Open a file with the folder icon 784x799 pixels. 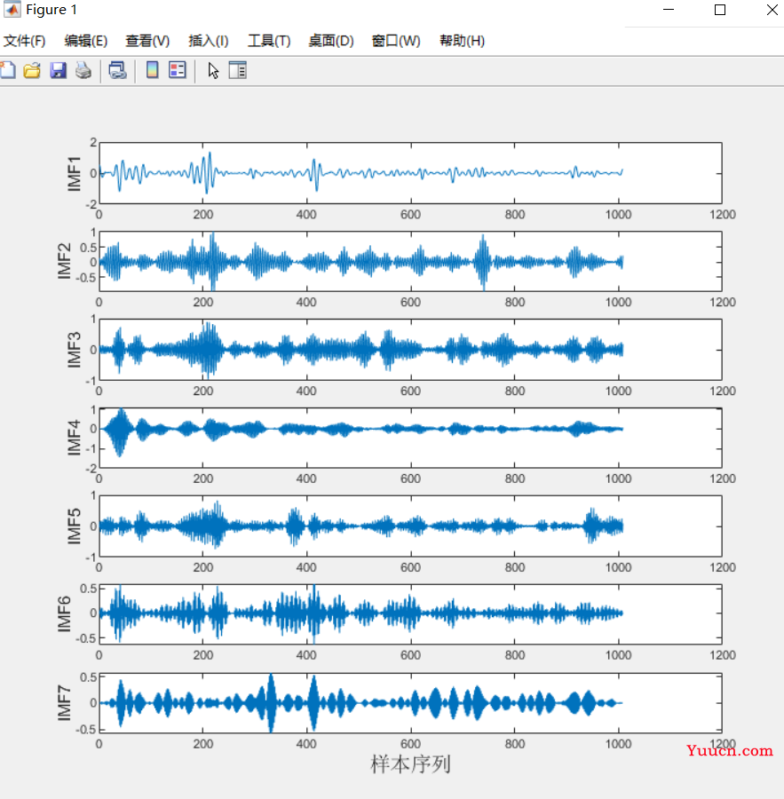(x=32, y=70)
